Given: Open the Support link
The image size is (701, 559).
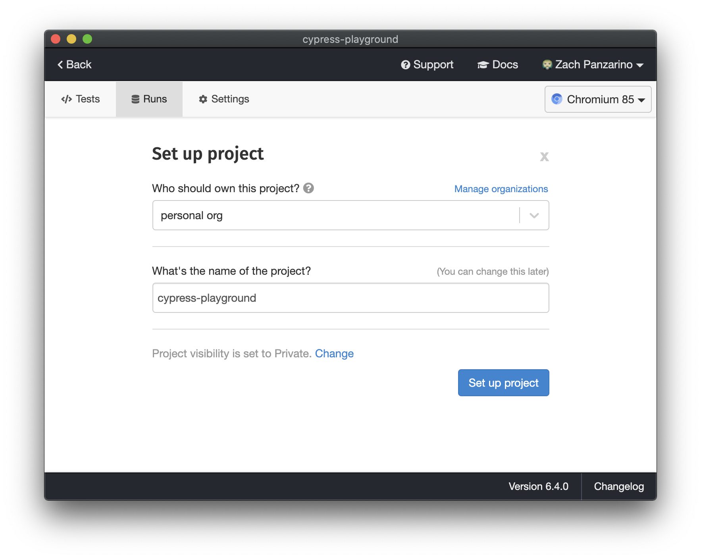Looking at the screenshot, I should (x=427, y=65).
